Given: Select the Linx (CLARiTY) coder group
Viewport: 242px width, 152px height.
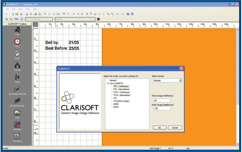Looking at the screenshot, I should 116,83.
